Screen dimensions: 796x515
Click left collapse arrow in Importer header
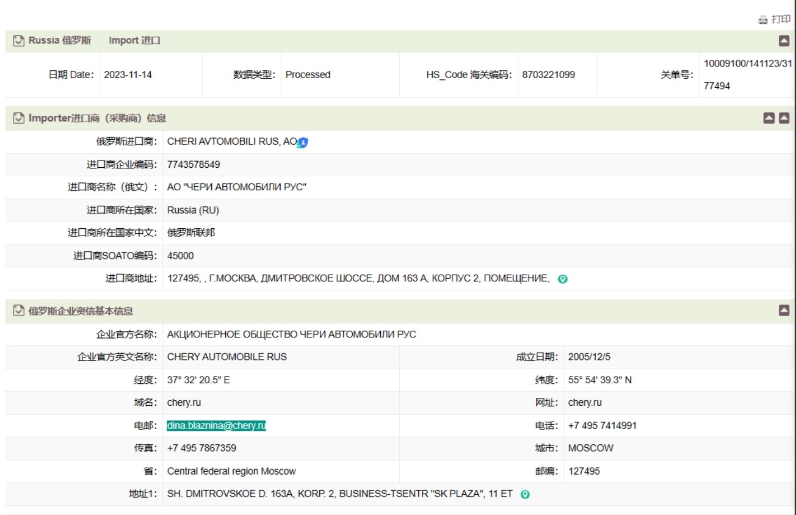point(770,118)
